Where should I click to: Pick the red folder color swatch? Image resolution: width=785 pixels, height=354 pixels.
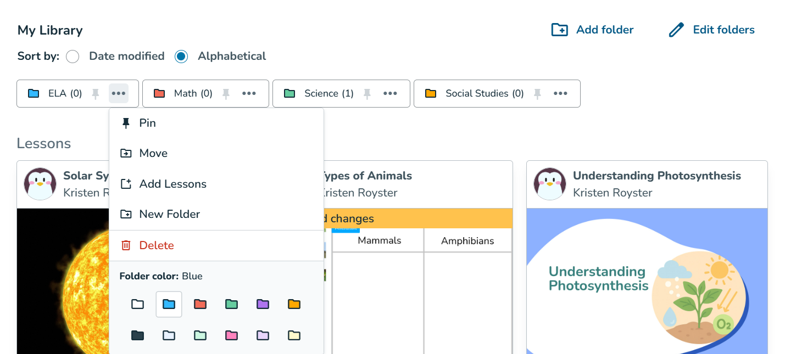click(x=200, y=304)
